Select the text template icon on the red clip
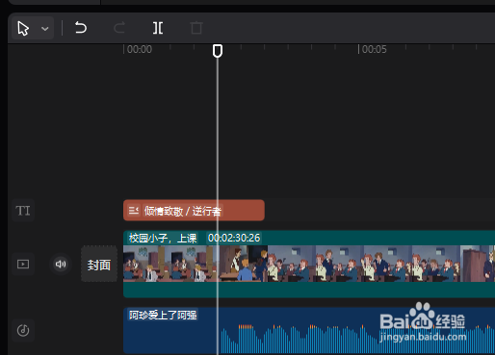 (134, 211)
